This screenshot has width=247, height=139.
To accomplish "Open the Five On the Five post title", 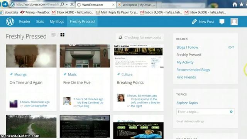I will [x=77, y=83].
